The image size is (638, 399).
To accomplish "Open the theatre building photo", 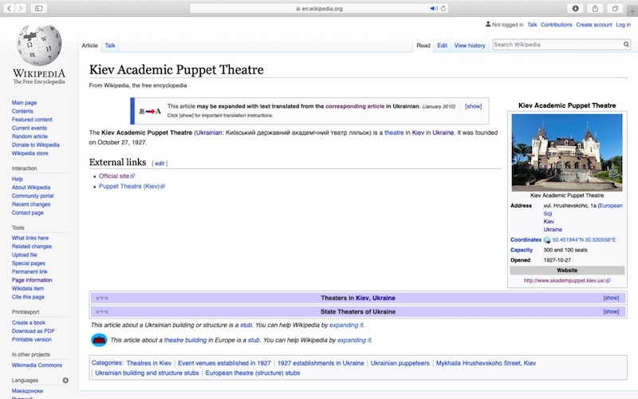I will (567, 152).
